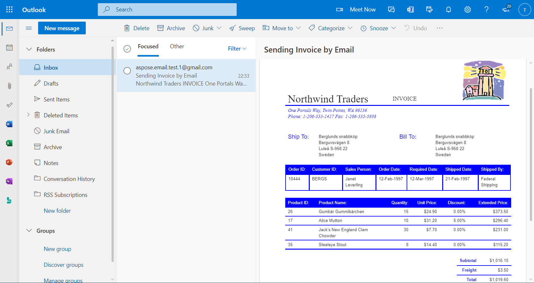Open People contacts in left rail
The height and width of the screenshot is (283, 534).
point(10,67)
